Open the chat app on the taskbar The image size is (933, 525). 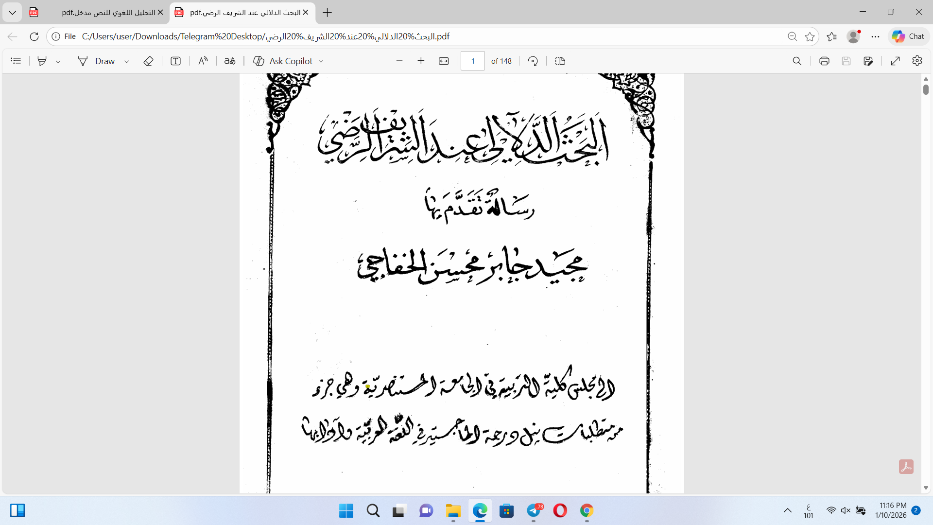pyautogui.click(x=426, y=510)
